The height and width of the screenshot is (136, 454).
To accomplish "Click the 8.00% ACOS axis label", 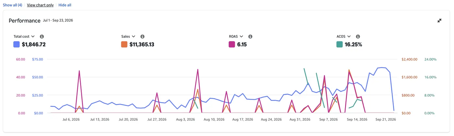I will tap(430, 95).
